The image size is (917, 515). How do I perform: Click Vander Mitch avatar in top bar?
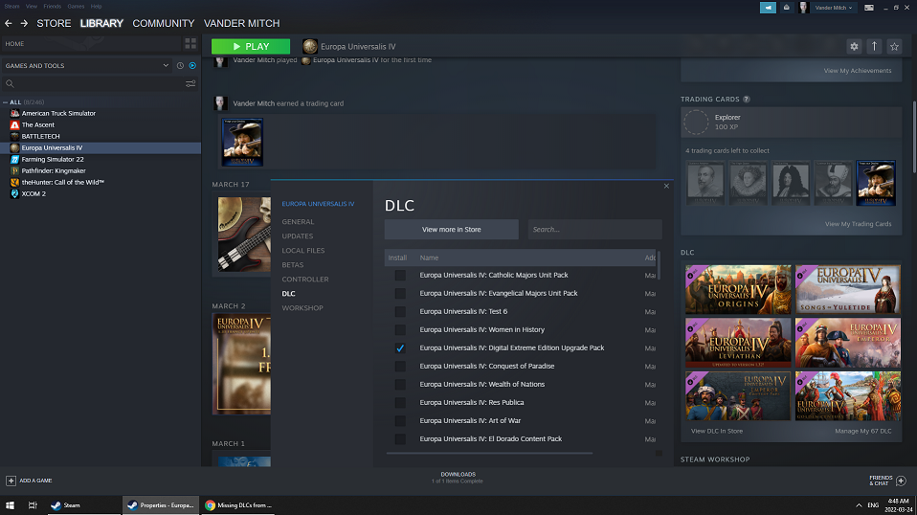(804, 8)
